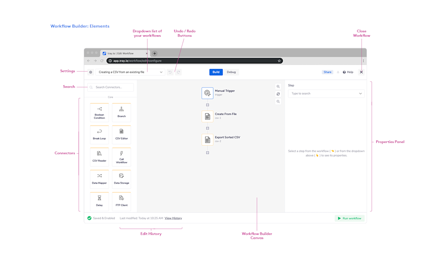Select the Data Mapper connector
The height and width of the screenshot is (267, 447).
99,179
